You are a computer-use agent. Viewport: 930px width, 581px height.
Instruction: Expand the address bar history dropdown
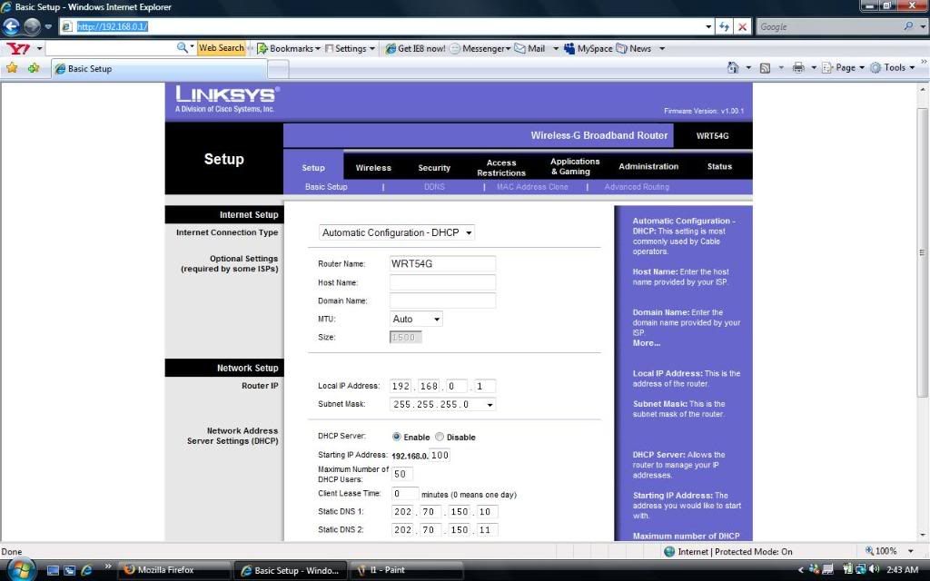pyautogui.click(x=708, y=26)
